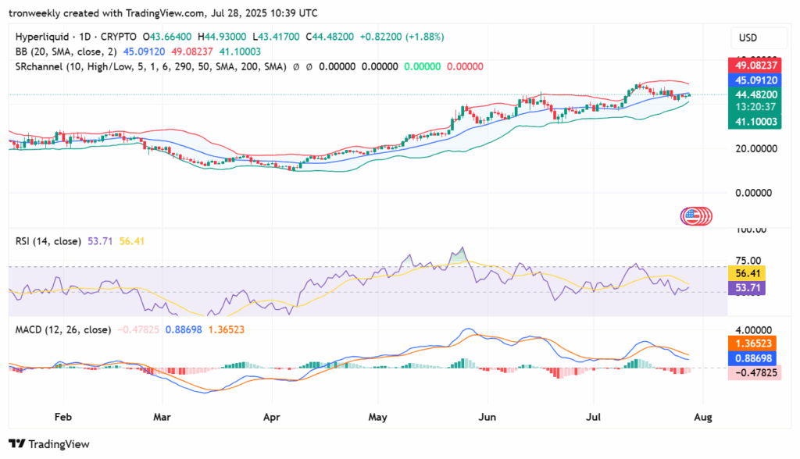The image size is (800, 459).
Task: Open the USD currency selector
Action: [x=759, y=38]
